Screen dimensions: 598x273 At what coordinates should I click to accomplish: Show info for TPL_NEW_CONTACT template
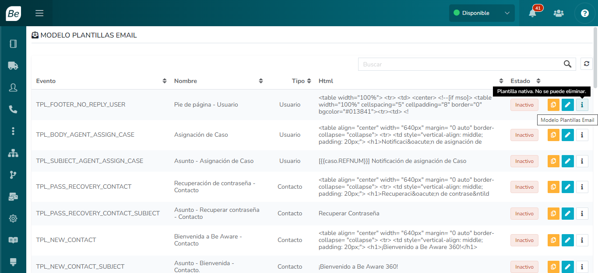point(582,240)
